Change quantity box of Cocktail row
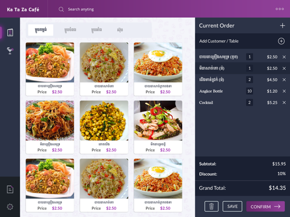Screen dimensions: 290x217 (250, 102)
